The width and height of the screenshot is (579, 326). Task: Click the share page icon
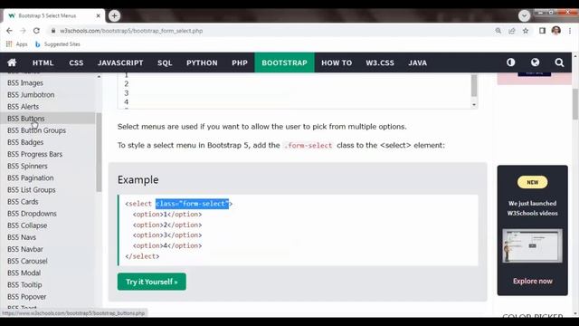tap(512, 31)
